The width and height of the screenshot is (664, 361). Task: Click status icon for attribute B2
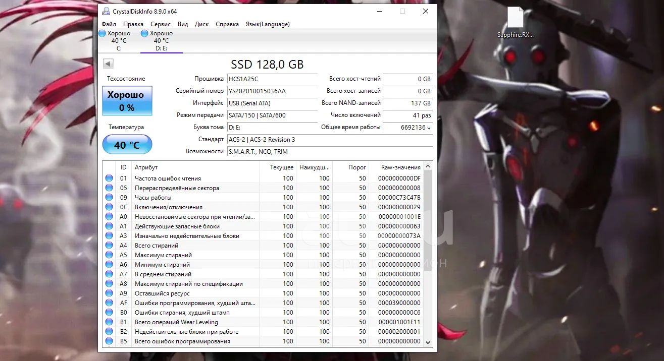[109, 331]
